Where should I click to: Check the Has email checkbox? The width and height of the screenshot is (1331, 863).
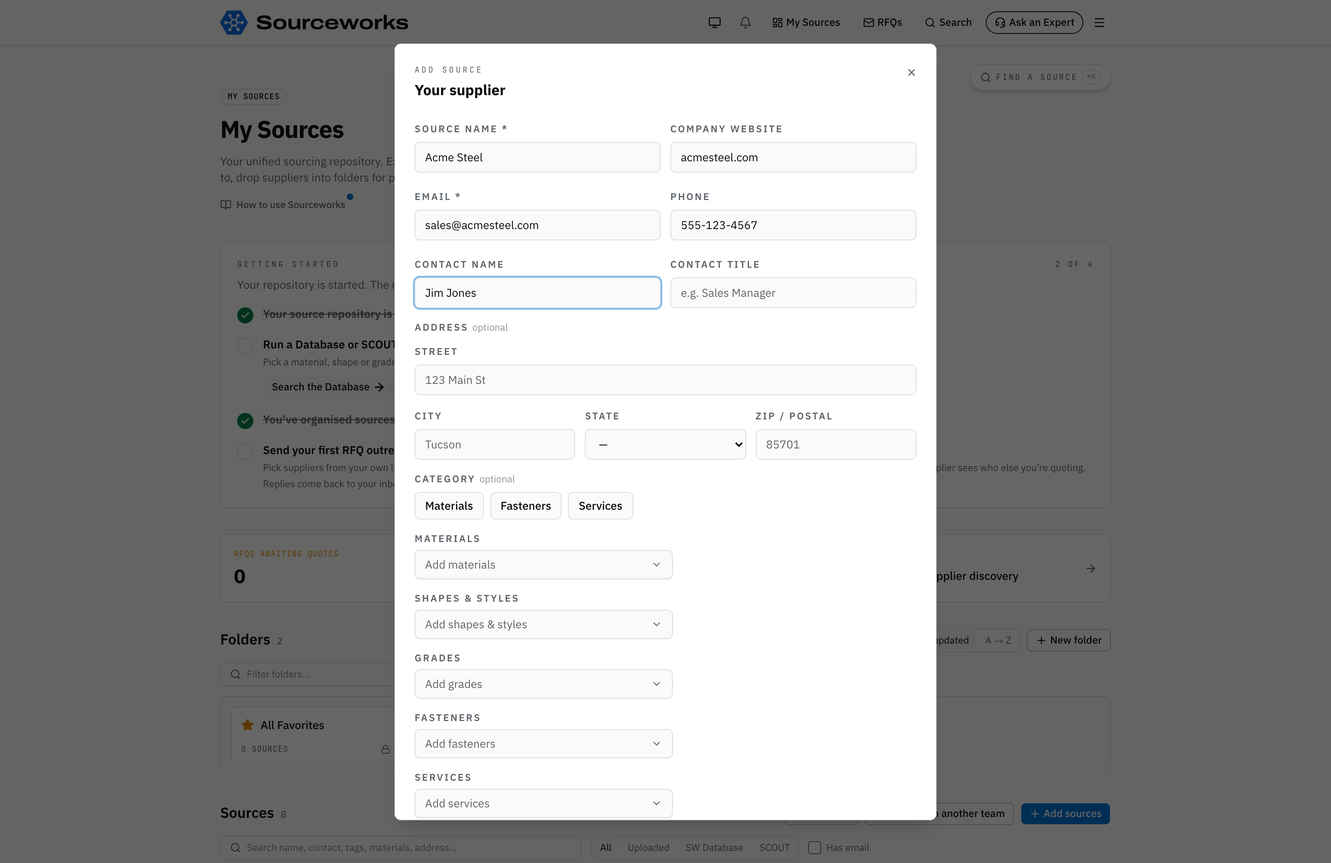[814, 847]
